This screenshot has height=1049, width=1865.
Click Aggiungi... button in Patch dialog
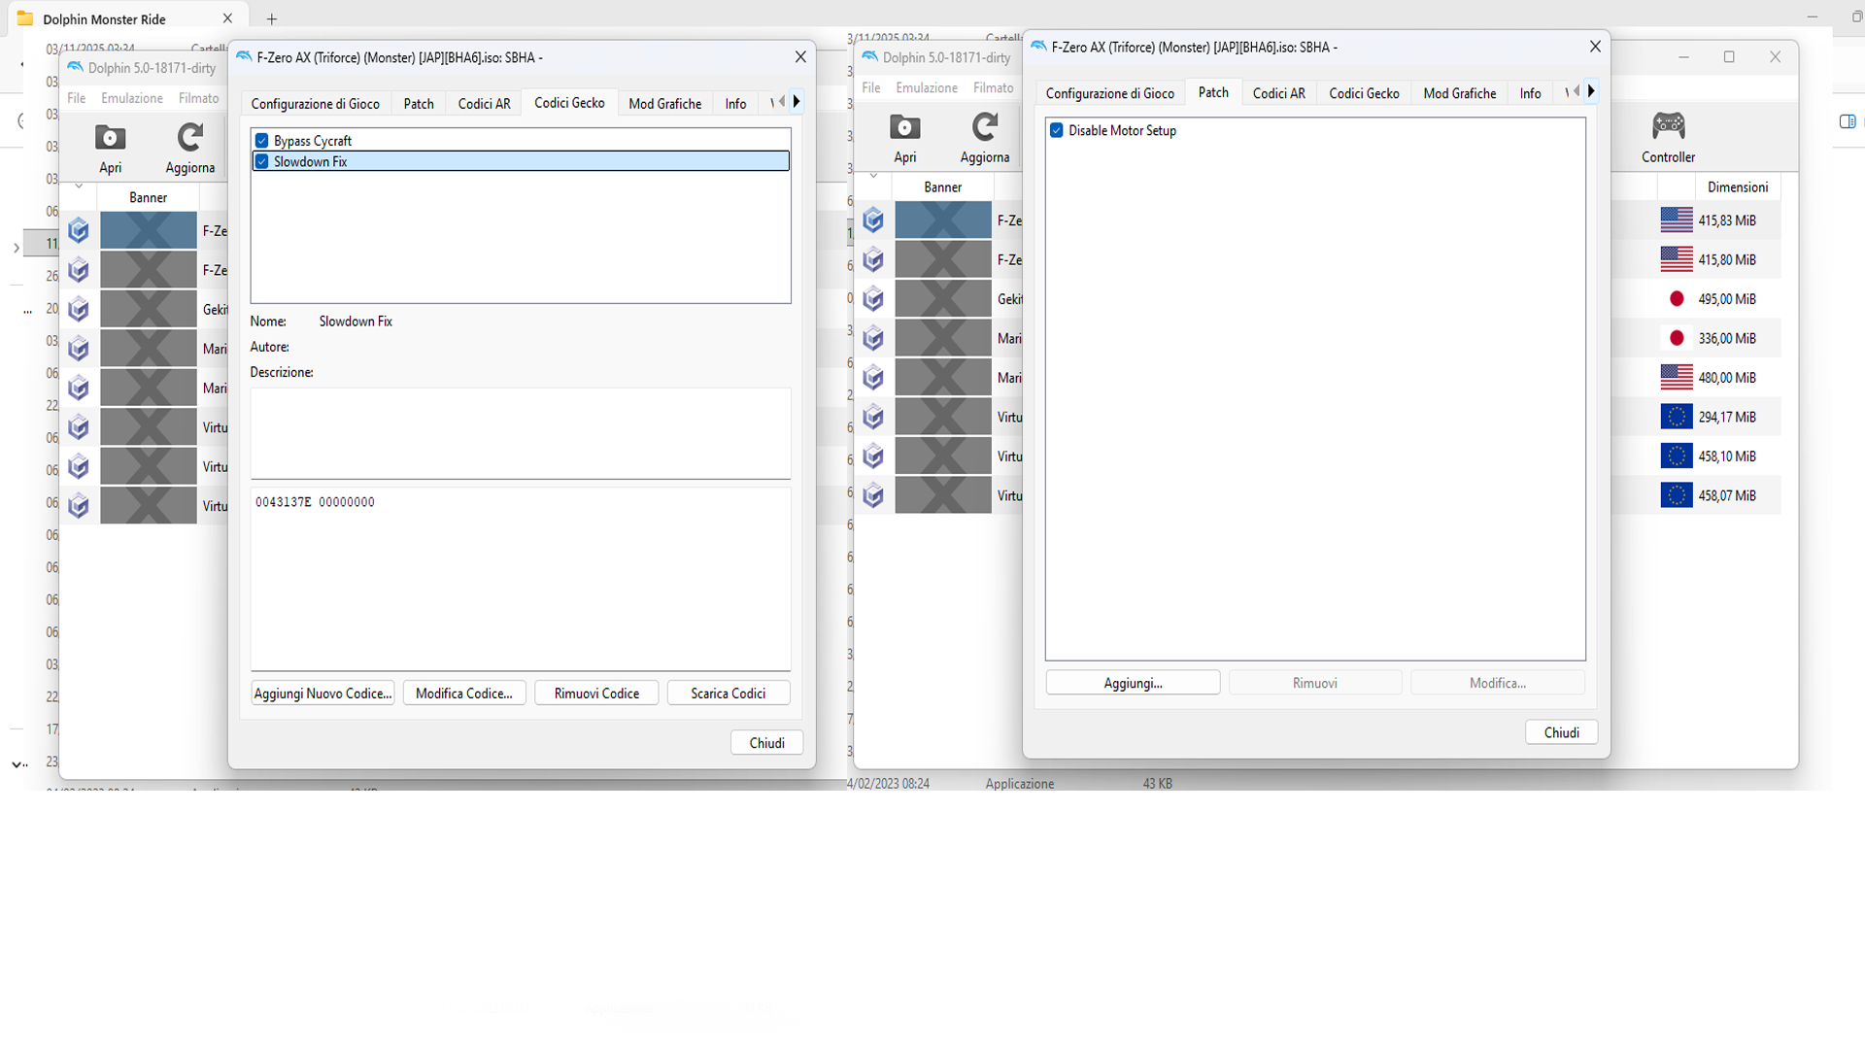click(1133, 683)
